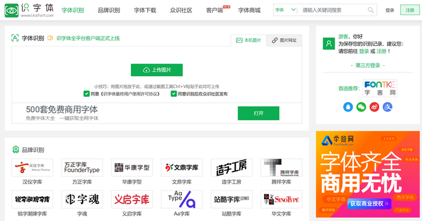Image resolution: width=422 pixels, height=221 pixels.
Task: Toggle 同意识别后在众识社区发布 checkbox
Action: click(x=174, y=94)
